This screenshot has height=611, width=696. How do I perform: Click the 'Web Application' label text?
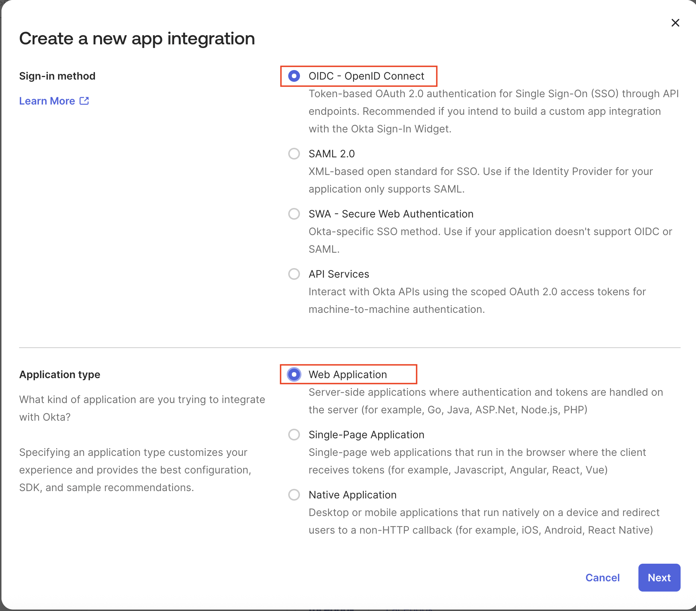348,374
